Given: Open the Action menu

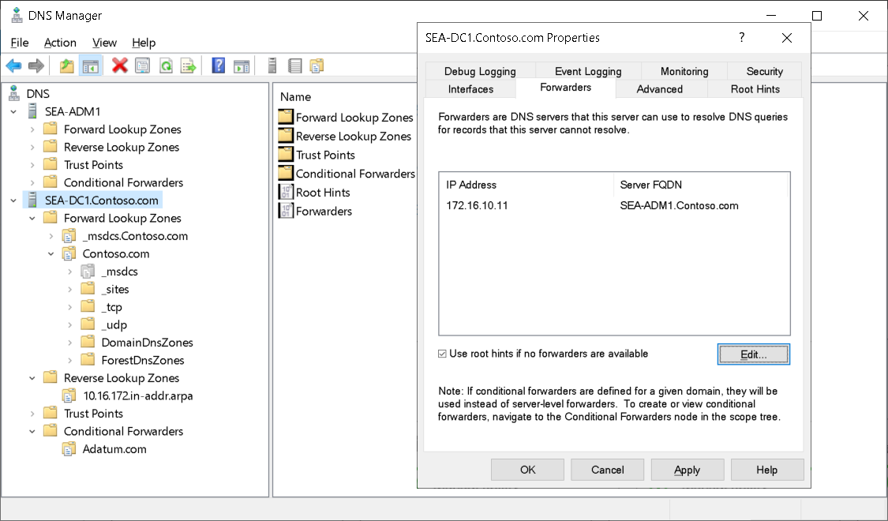Looking at the screenshot, I should pos(60,43).
